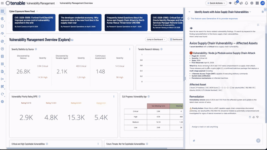Expand the chat title dropdown chevron
The width and height of the screenshot is (267, 150).
[x=250, y=12]
